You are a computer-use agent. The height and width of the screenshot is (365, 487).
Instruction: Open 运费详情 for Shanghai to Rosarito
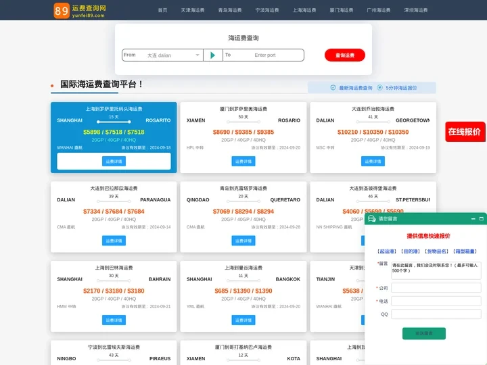point(114,162)
